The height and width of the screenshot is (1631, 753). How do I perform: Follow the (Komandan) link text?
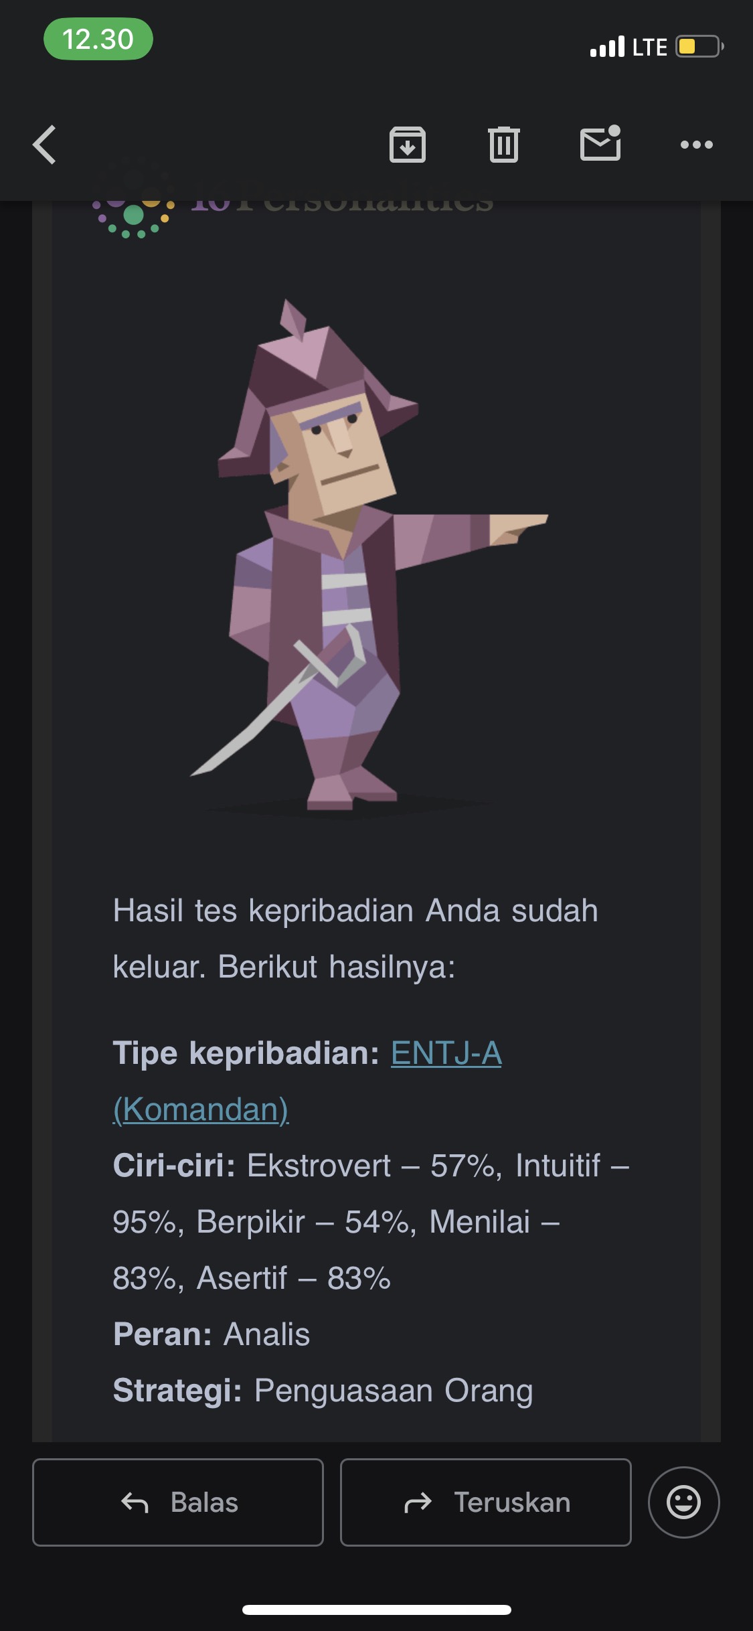pos(201,1109)
